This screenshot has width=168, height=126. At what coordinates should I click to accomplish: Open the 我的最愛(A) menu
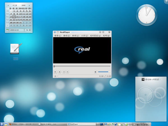point(95,36)
